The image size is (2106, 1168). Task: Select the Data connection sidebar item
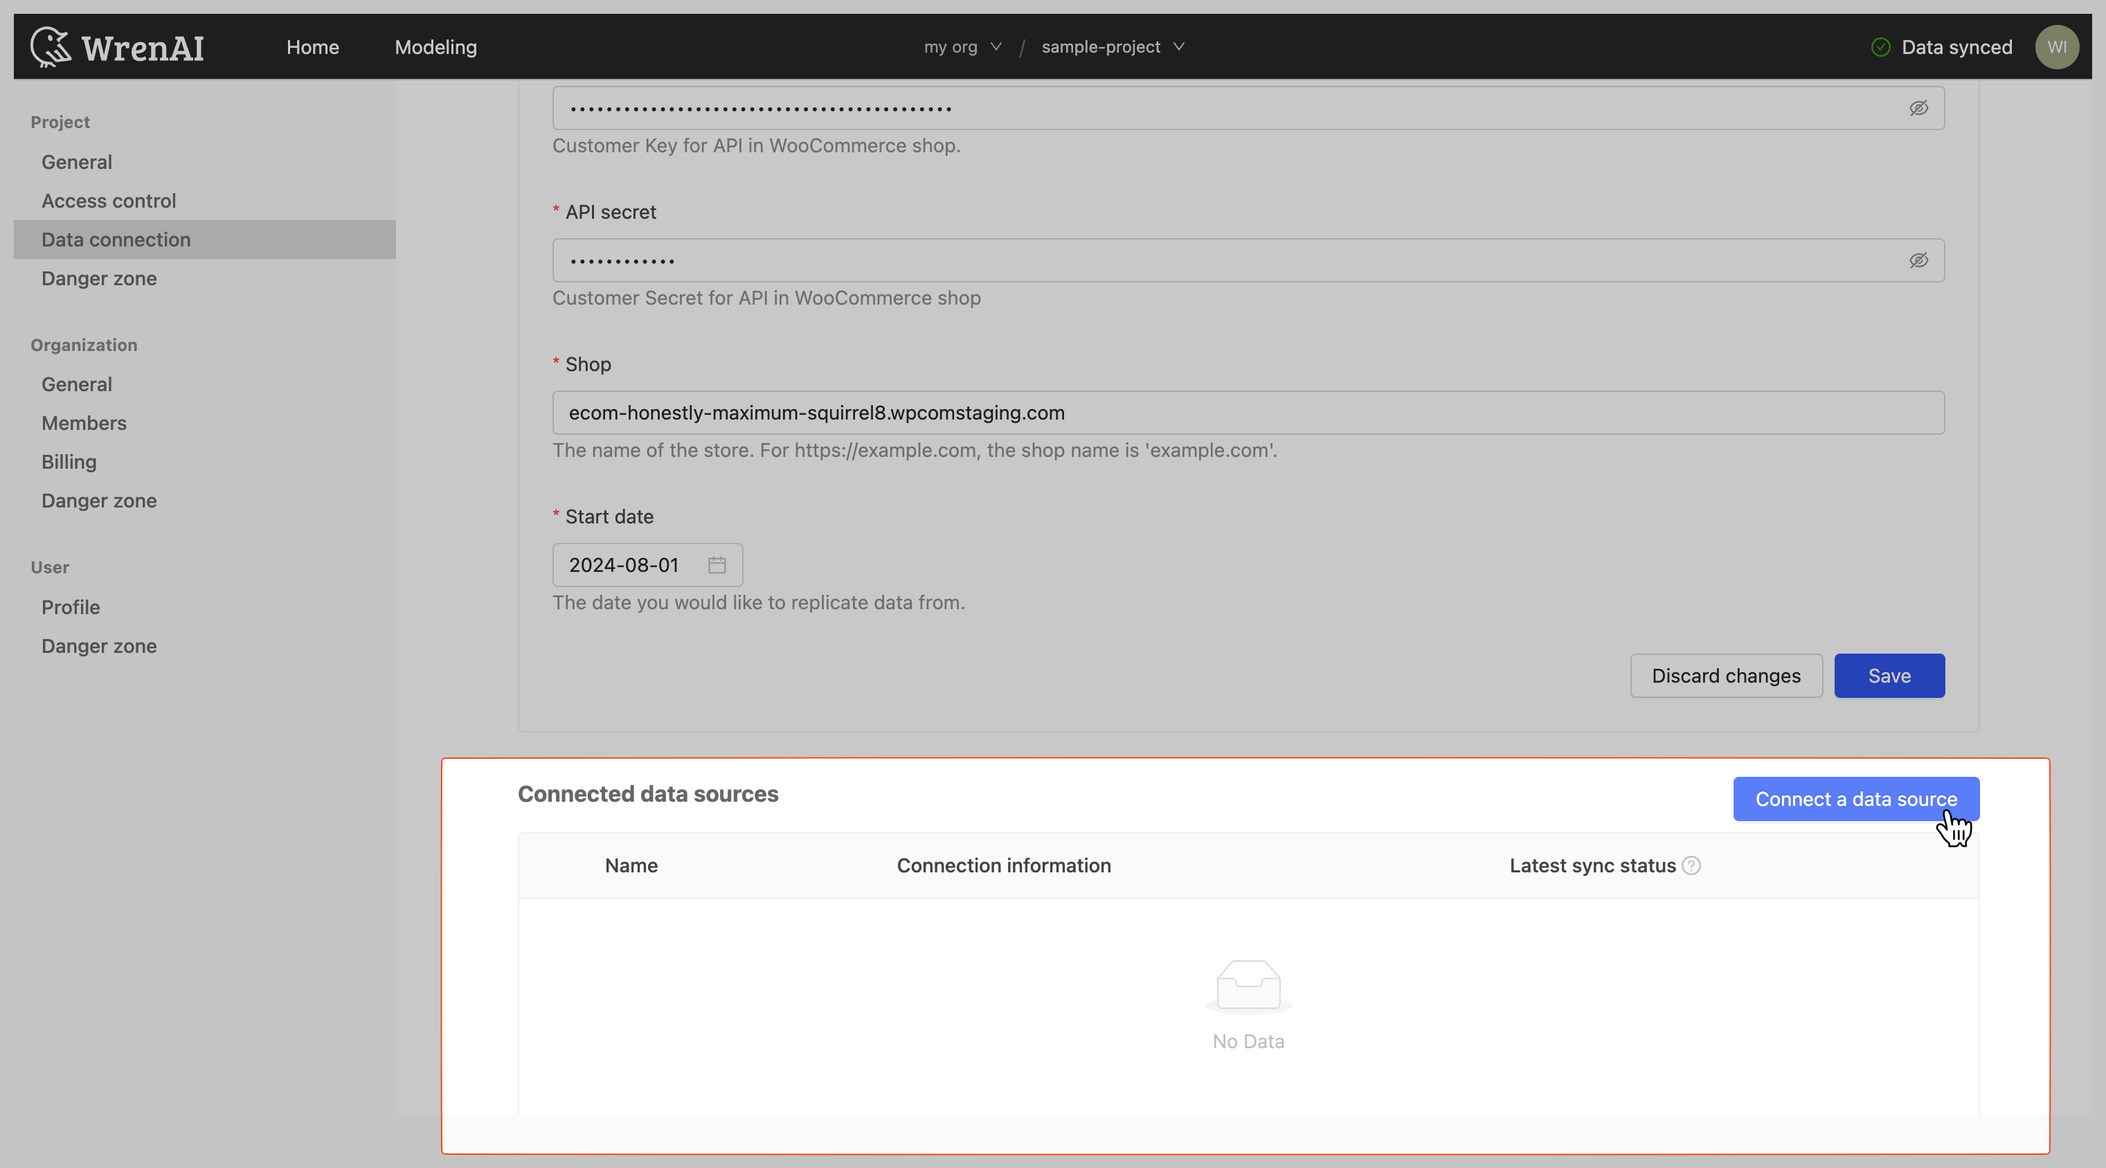click(116, 239)
